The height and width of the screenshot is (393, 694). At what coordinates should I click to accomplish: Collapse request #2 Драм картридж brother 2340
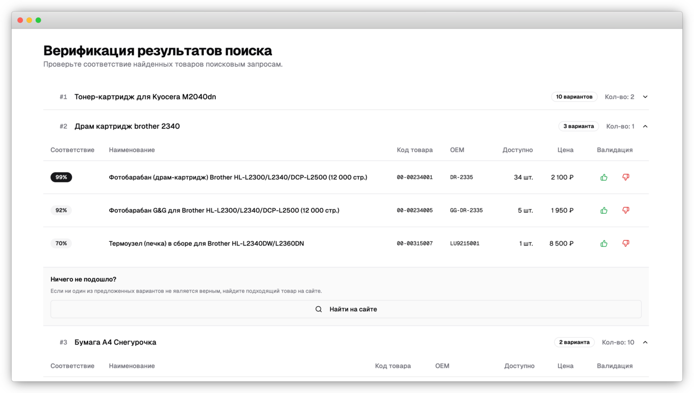coord(645,126)
